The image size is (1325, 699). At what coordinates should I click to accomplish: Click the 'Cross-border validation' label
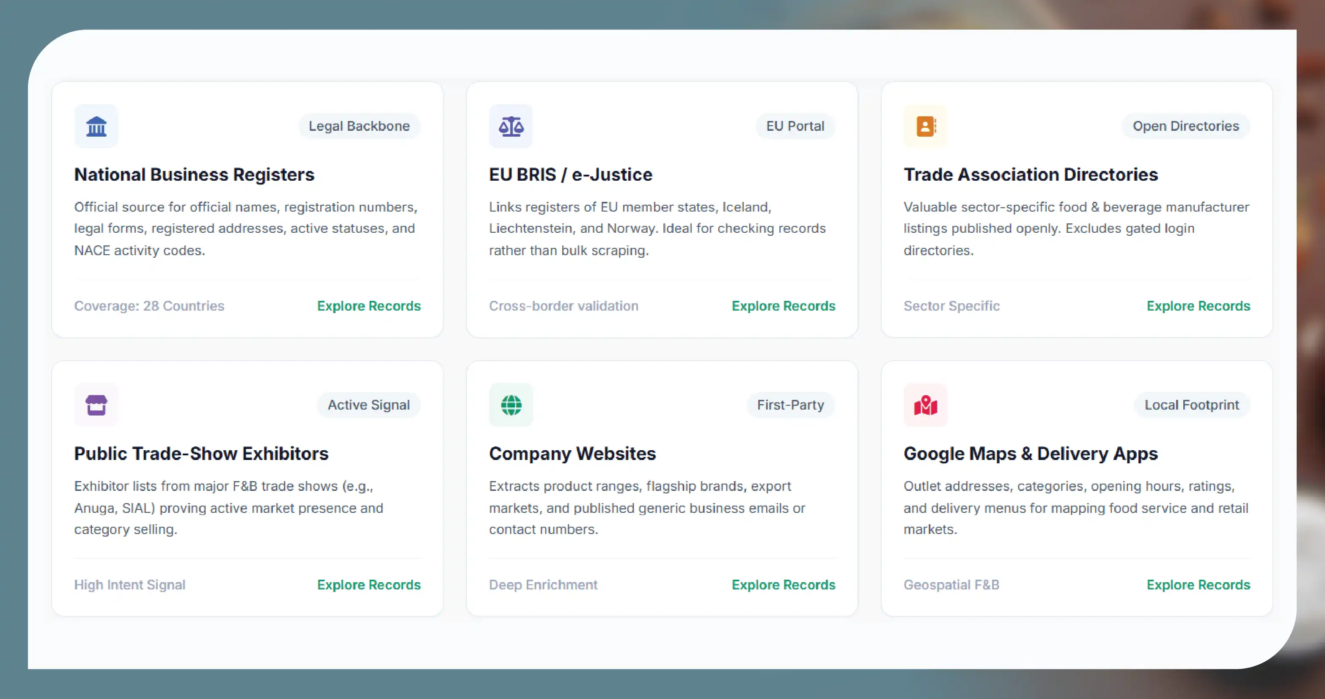(563, 306)
